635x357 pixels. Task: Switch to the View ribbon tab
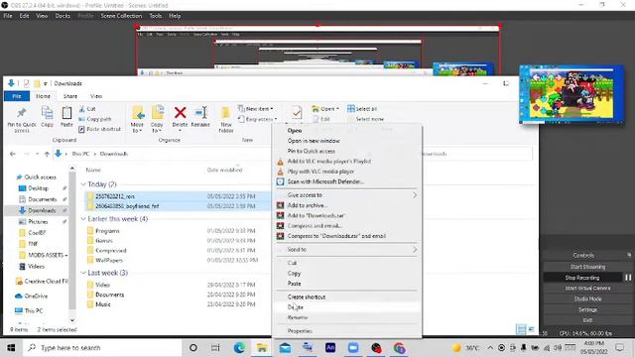(96, 96)
